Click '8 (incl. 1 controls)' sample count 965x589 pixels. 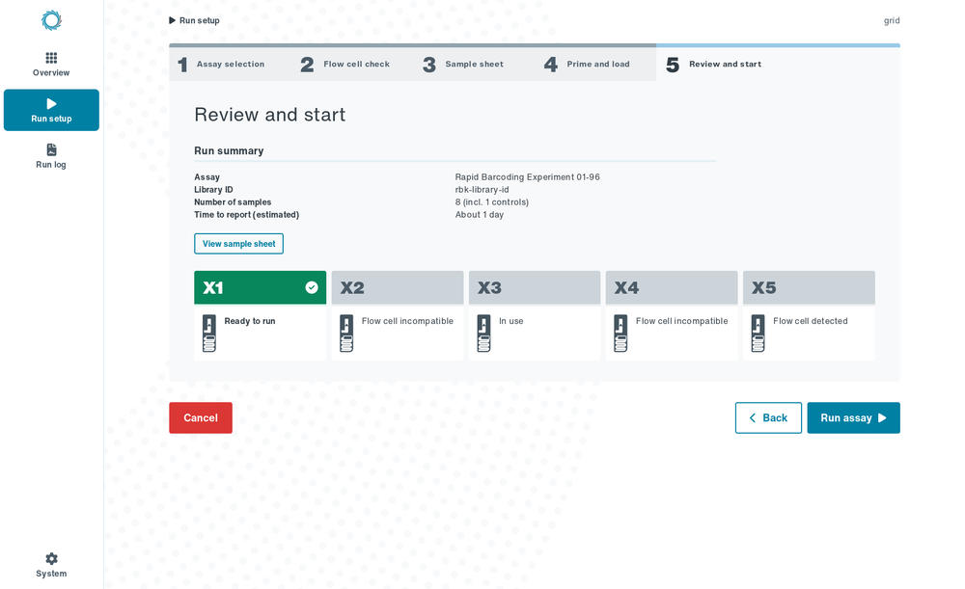click(x=491, y=201)
